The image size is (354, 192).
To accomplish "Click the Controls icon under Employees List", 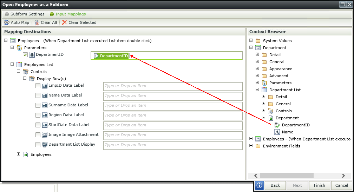I will tap(26, 72).
